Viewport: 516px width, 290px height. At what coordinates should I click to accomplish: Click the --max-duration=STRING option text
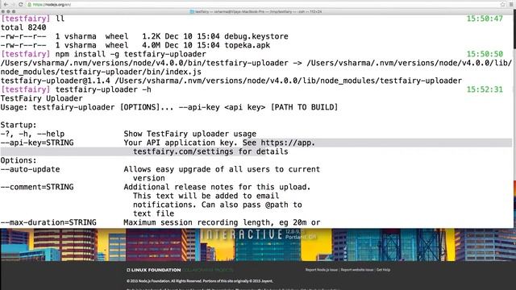48,222
